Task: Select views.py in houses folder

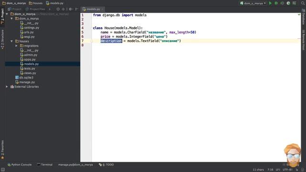Action: tap(30, 73)
